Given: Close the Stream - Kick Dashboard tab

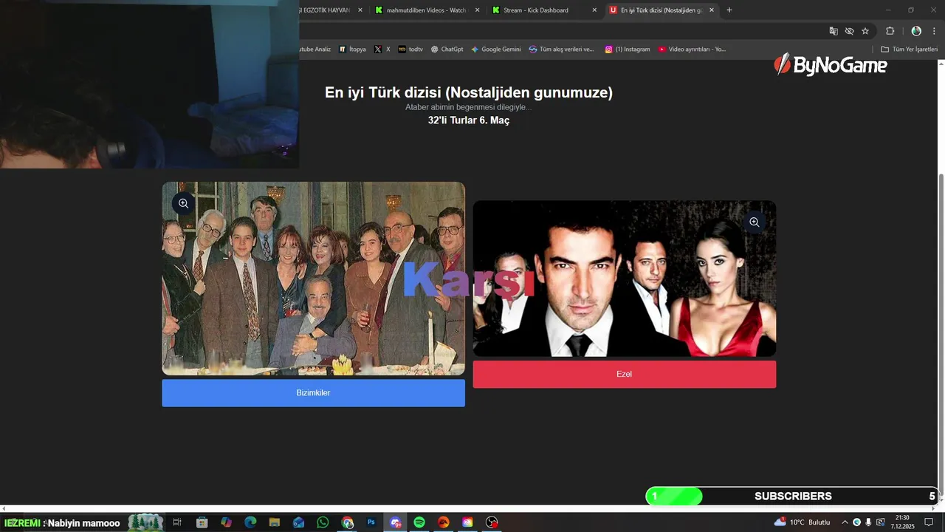Looking at the screenshot, I should pyautogui.click(x=594, y=10).
